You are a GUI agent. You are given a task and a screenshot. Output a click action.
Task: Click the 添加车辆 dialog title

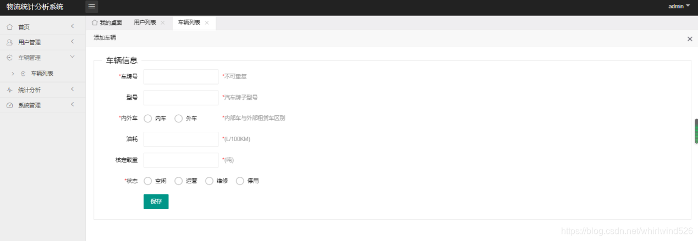pos(105,38)
